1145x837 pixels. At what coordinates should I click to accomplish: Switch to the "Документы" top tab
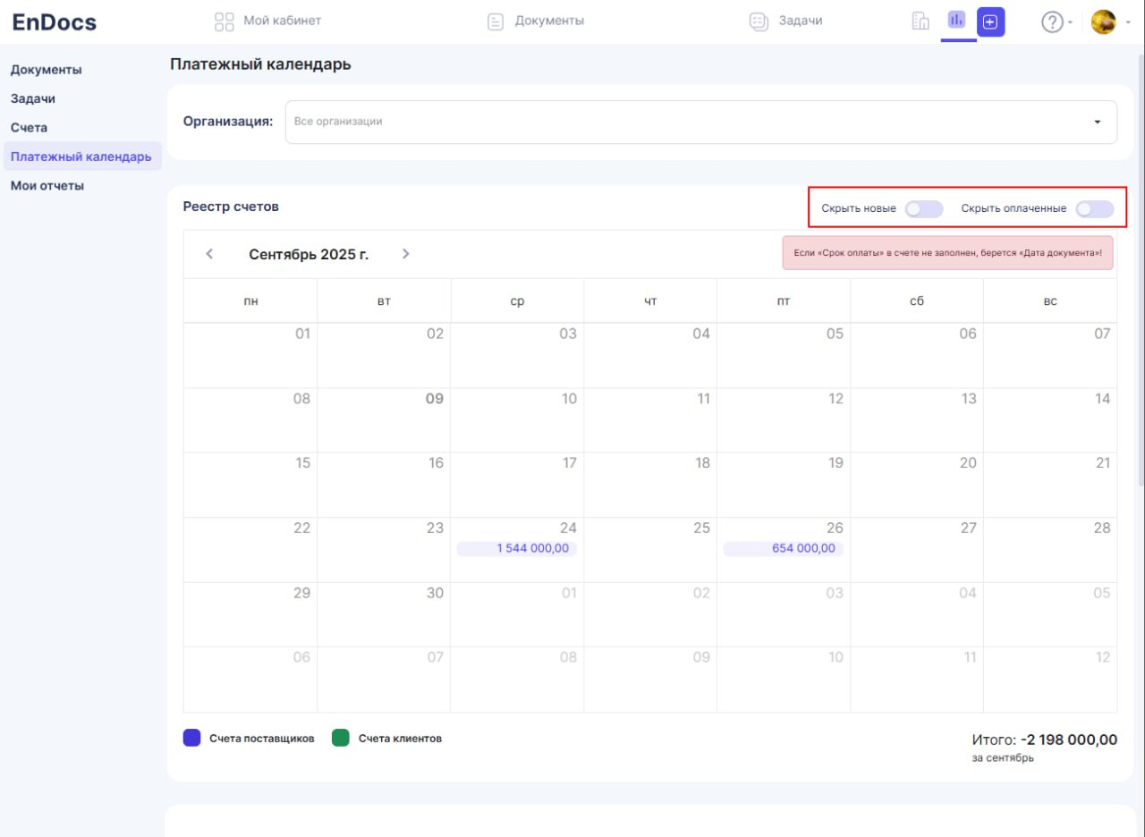(536, 21)
